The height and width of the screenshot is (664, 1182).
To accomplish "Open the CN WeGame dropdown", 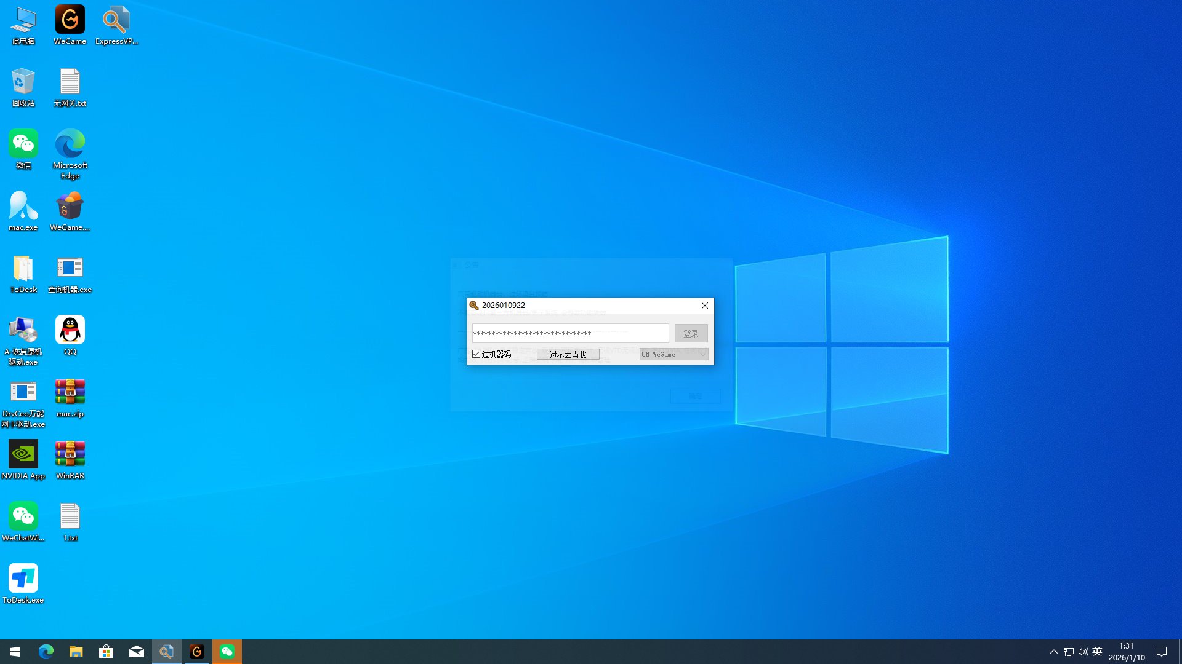I will pos(673,354).
